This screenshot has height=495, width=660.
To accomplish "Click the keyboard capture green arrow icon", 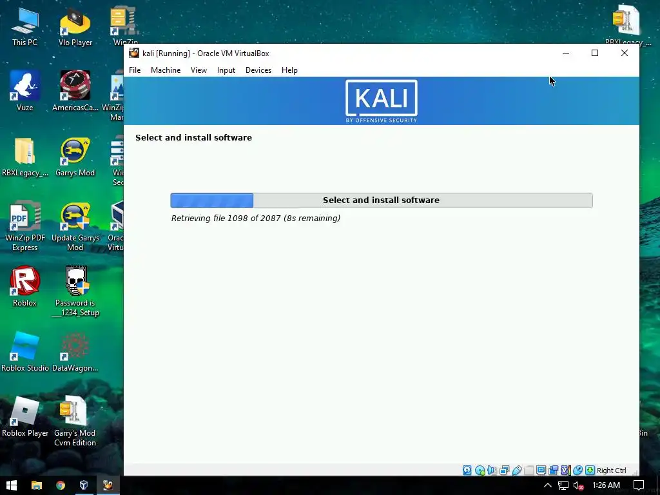I will point(590,470).
